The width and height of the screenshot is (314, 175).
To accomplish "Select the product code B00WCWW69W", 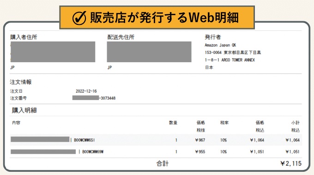I will pyautogui.click(x=93, y=152).
